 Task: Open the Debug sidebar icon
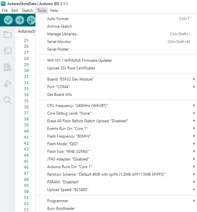[8, 84]
